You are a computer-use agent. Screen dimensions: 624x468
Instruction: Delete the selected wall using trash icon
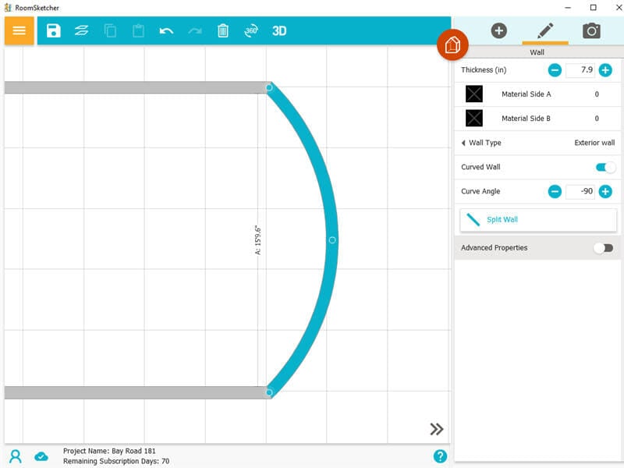click(224, 31)
